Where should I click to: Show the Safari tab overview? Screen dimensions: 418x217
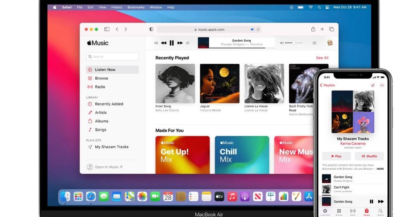(331, 29)
